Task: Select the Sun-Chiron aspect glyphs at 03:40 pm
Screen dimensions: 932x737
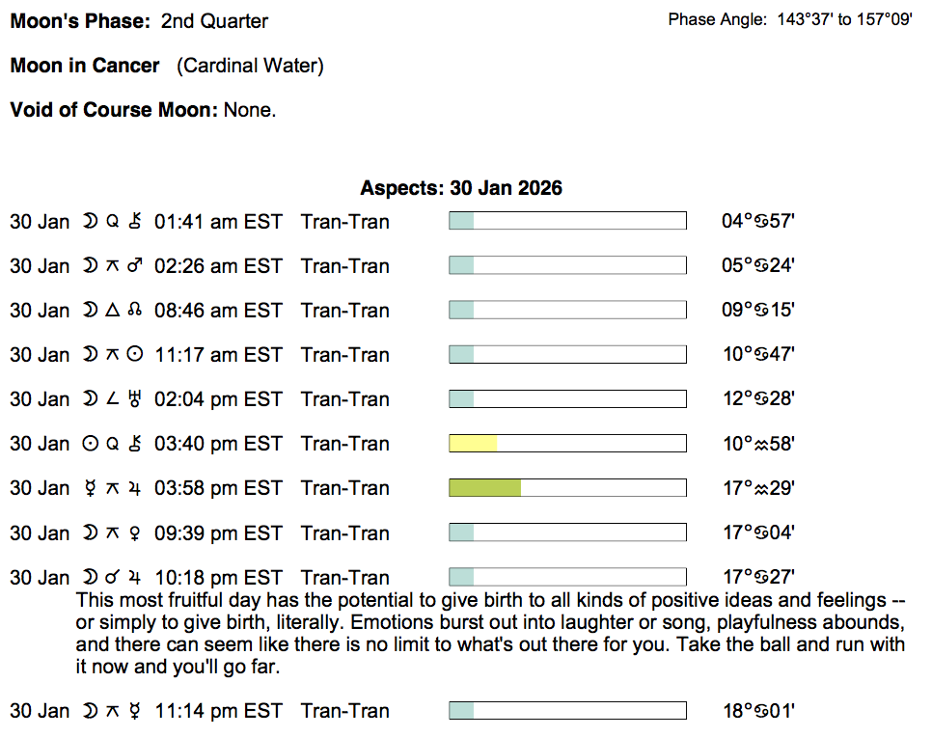Action: [113, 444]
